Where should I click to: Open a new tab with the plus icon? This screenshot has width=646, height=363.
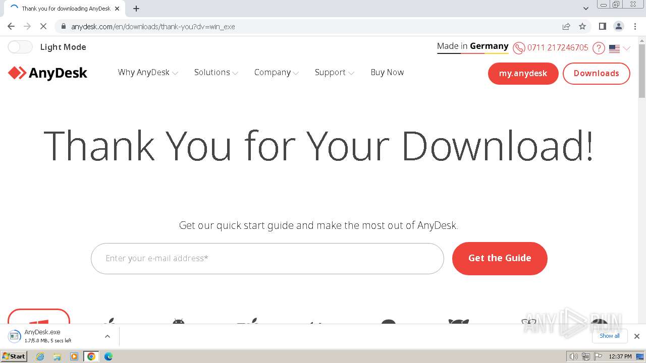coord(136,9)
